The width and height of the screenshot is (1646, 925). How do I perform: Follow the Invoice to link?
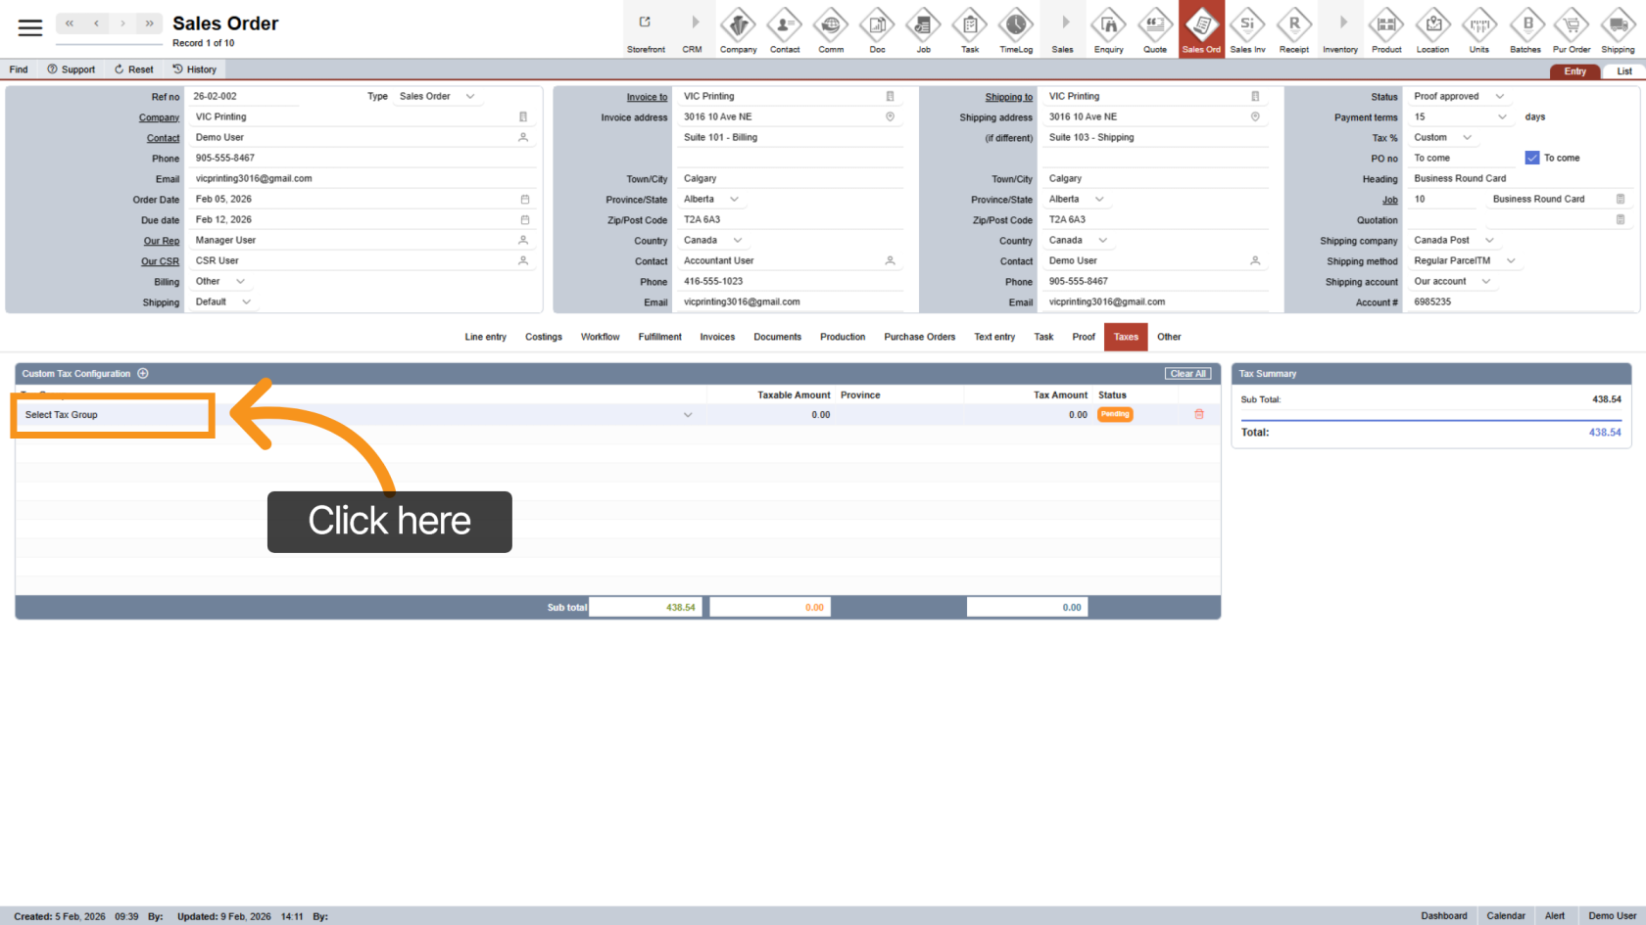tap(647, 97)
